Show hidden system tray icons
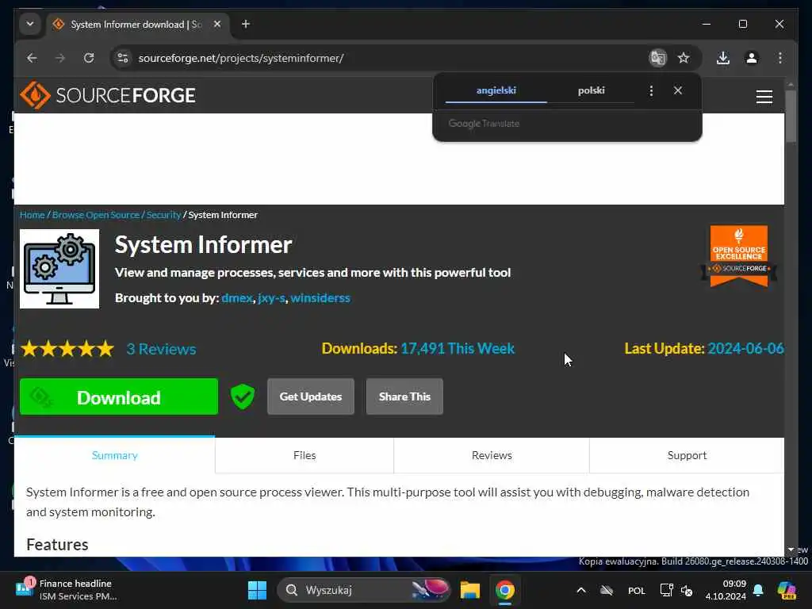This screenshot has height=609, width=812. [x=581, y=590]
